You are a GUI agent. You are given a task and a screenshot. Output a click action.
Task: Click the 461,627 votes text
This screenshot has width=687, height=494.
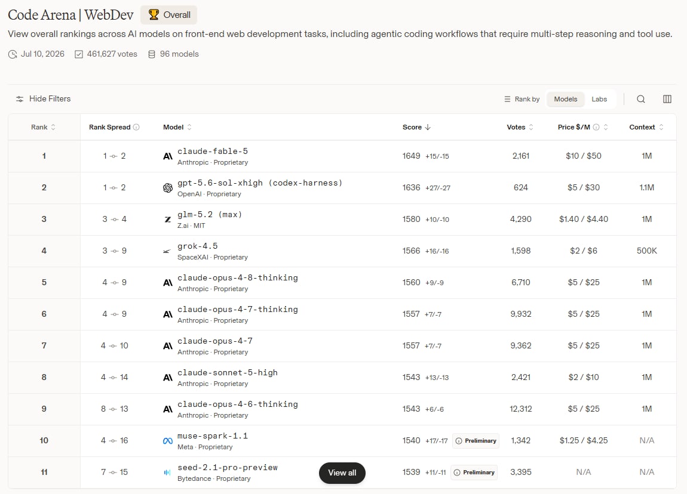point(112,54)
